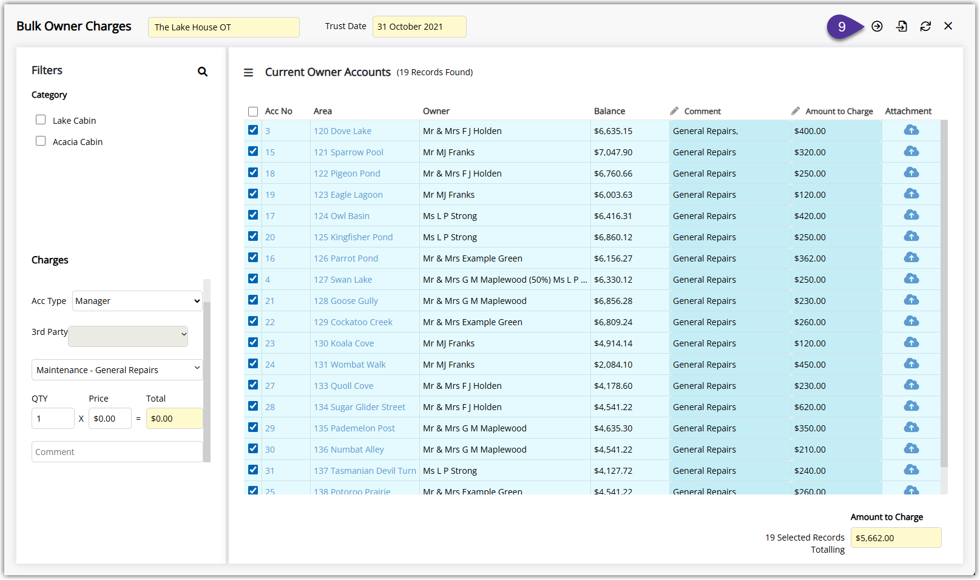
Task: Sort by the Owner column header
Action: point(436,111)
